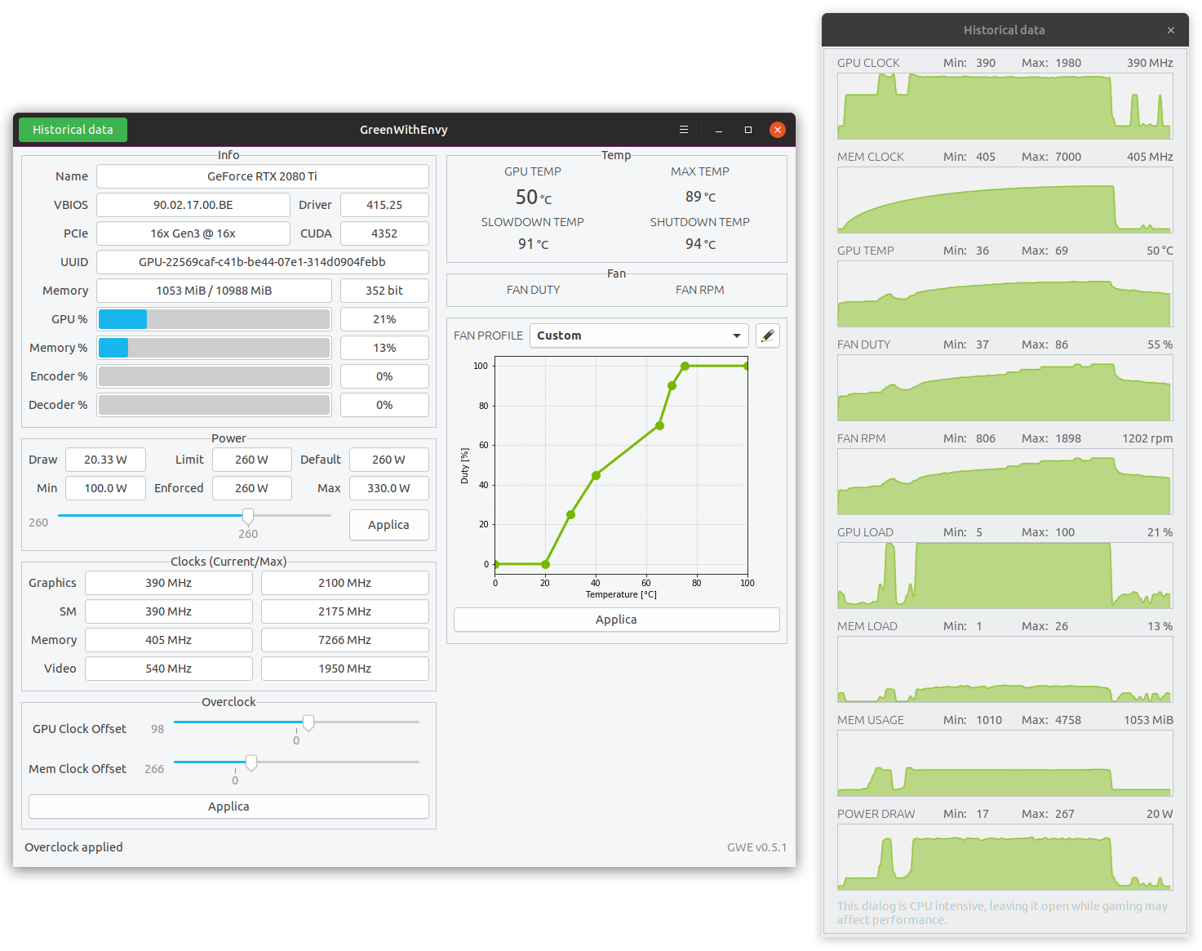The image size is (1202, 951).
Task: Click the edit fan profile pencil icon
Action: [767, 336]
